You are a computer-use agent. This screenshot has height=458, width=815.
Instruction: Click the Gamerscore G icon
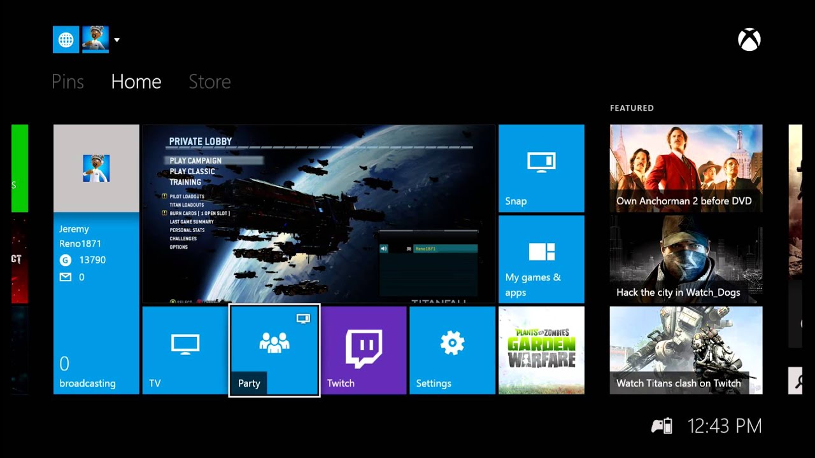(x=65, y=260)
